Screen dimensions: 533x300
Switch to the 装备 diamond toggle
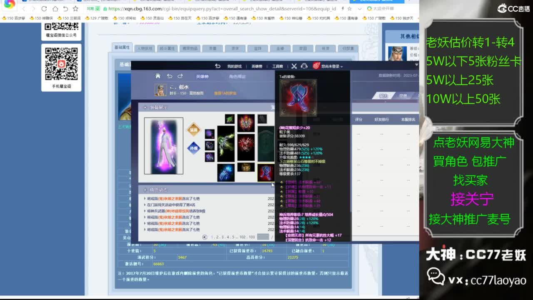click(194, 130)
